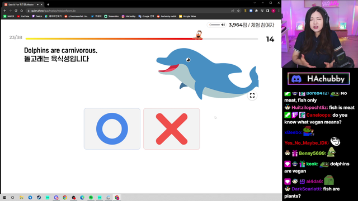Bookmark this page with the star

click(238, 11)
